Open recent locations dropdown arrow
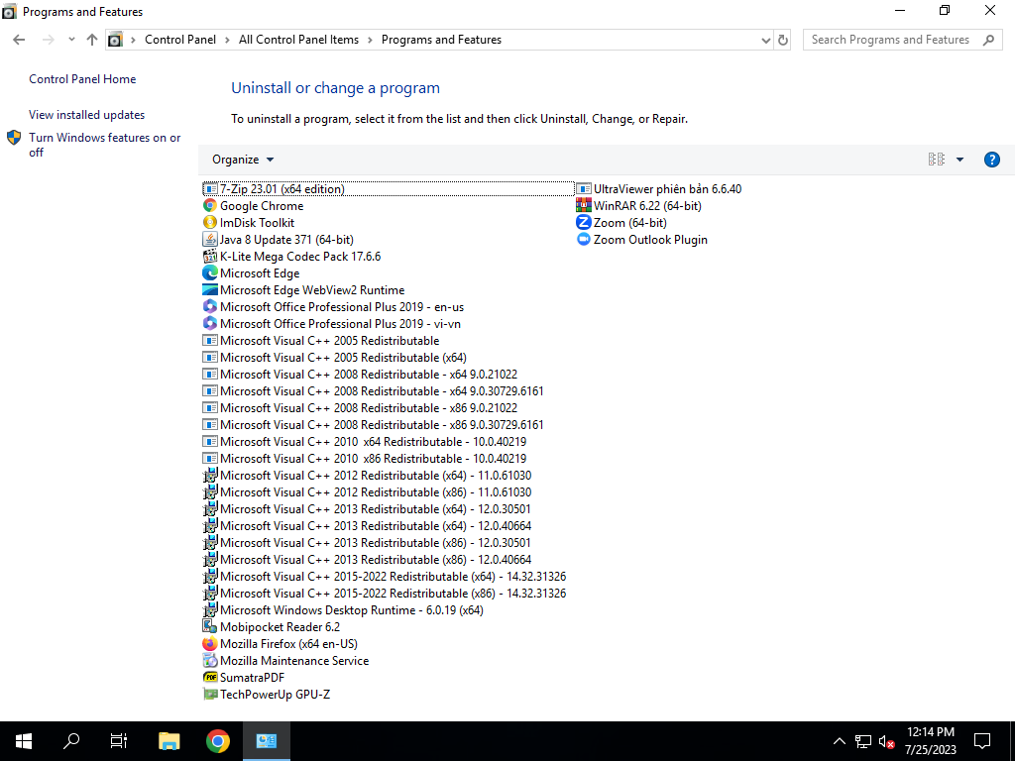 click(x=71, y=40)
